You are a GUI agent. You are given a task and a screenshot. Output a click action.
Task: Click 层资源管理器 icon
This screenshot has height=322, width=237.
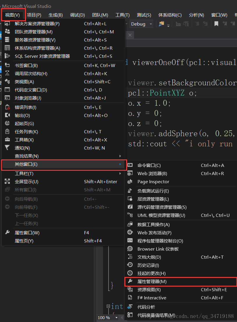point(130,199)
